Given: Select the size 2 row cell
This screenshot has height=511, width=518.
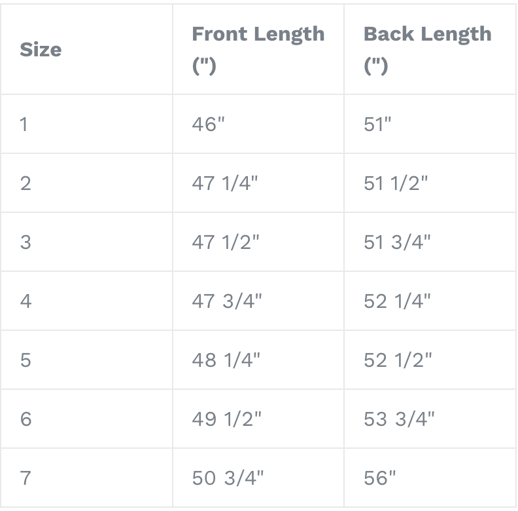Looking at the screenshot, I should (x=26, y=183).
